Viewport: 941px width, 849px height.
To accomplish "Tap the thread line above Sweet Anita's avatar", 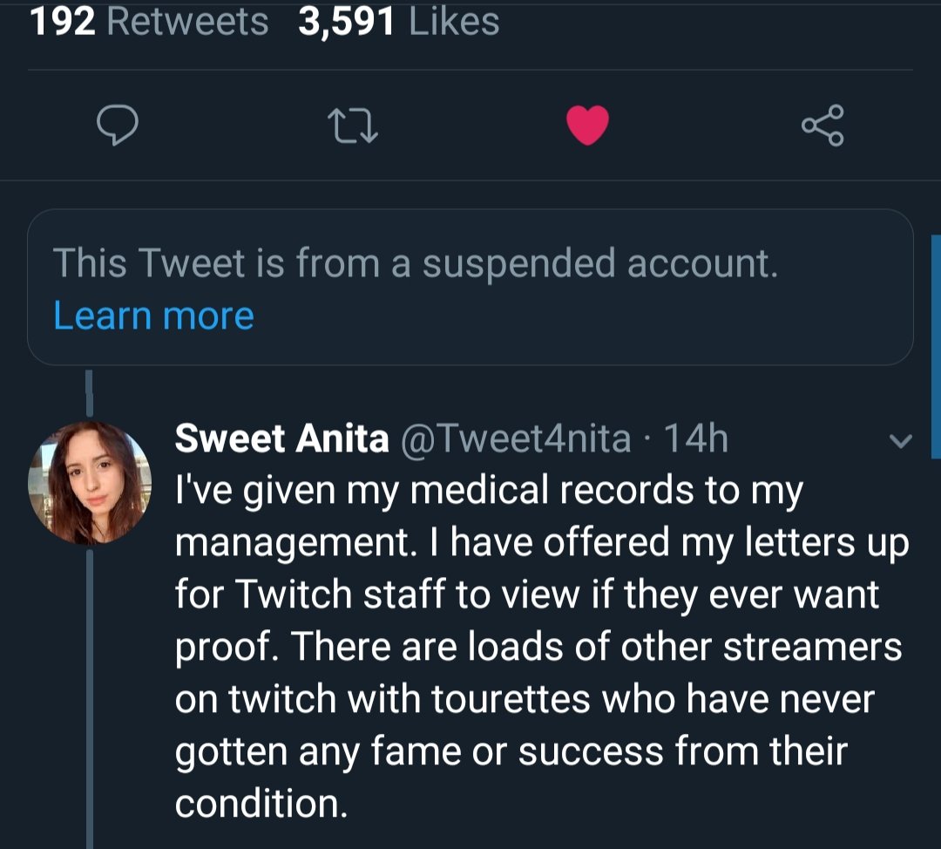I will pyautogui.click(x=90, y=392).
